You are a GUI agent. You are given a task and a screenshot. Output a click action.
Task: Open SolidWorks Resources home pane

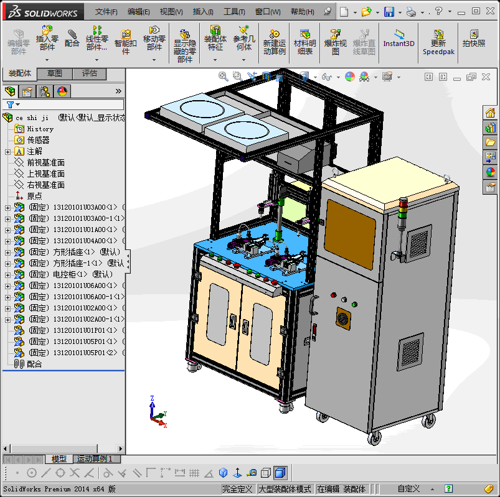(x=490, y=113)
